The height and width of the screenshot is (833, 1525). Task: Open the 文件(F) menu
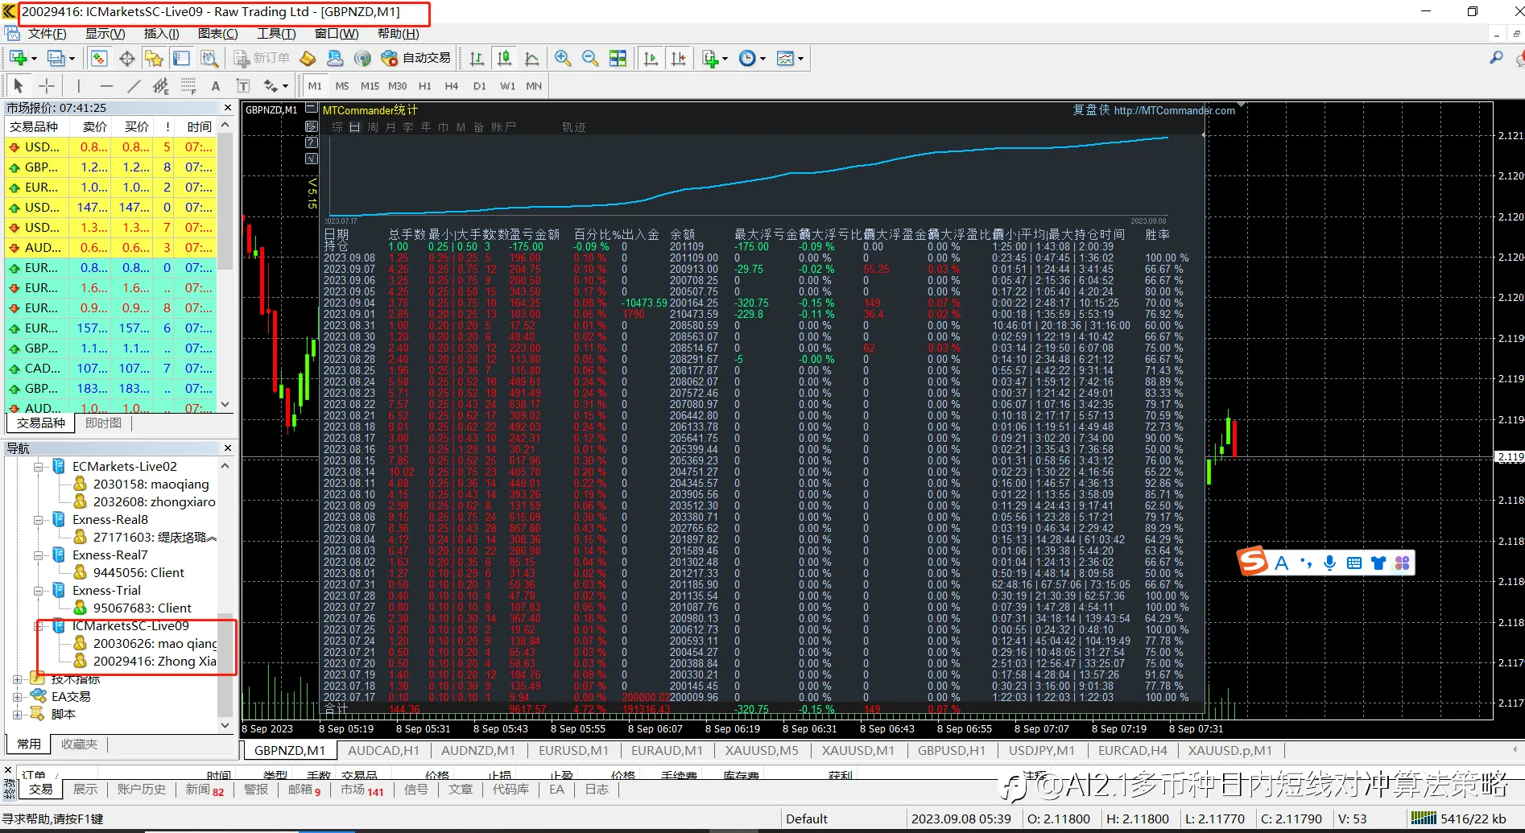click(47, 34)
